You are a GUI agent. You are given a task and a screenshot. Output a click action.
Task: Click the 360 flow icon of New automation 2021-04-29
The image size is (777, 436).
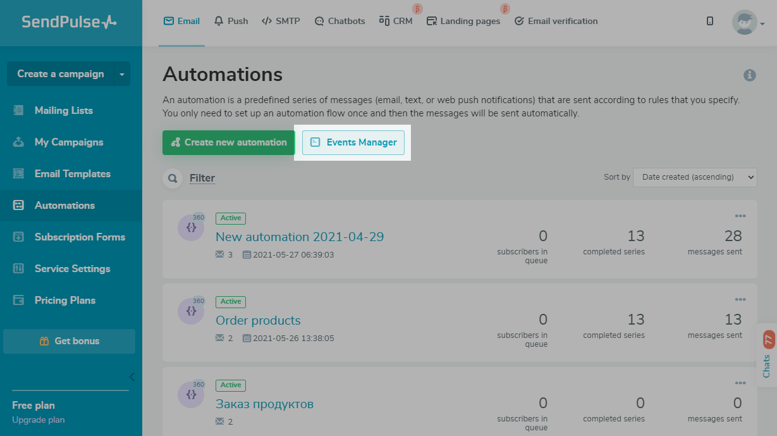(191, 227)
